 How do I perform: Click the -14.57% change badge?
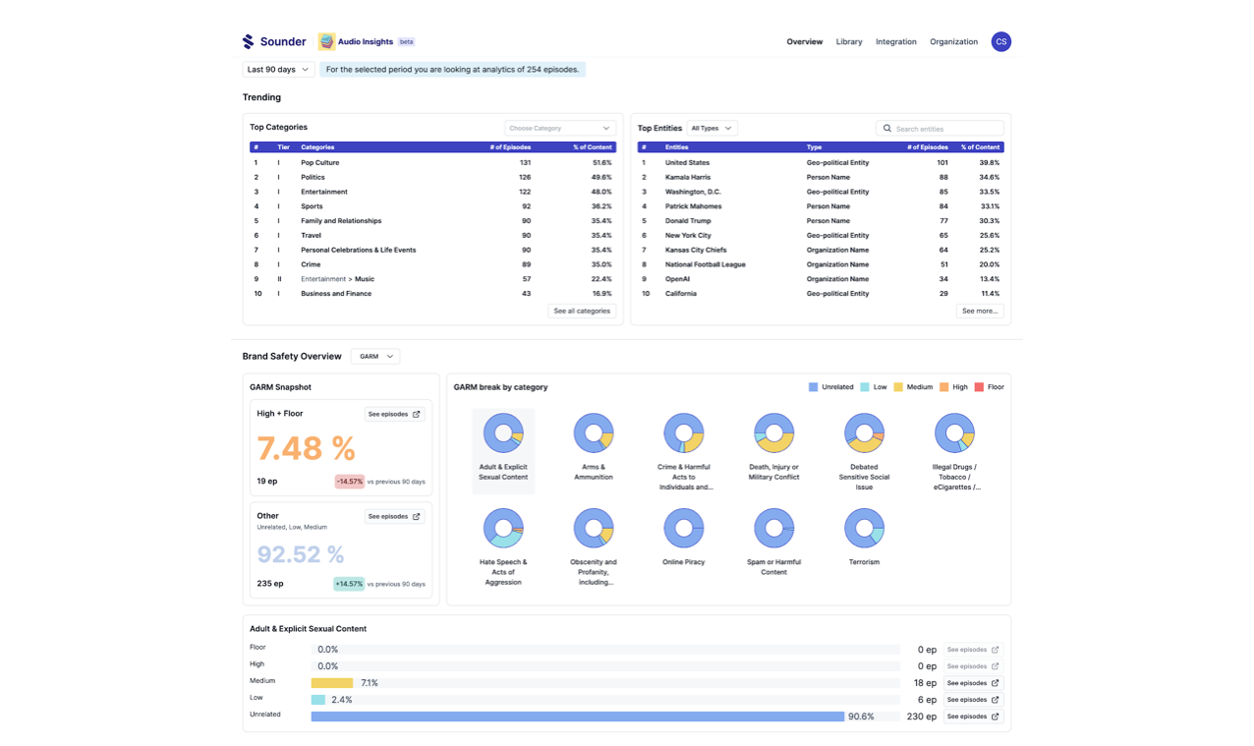(x=350, y=482)
